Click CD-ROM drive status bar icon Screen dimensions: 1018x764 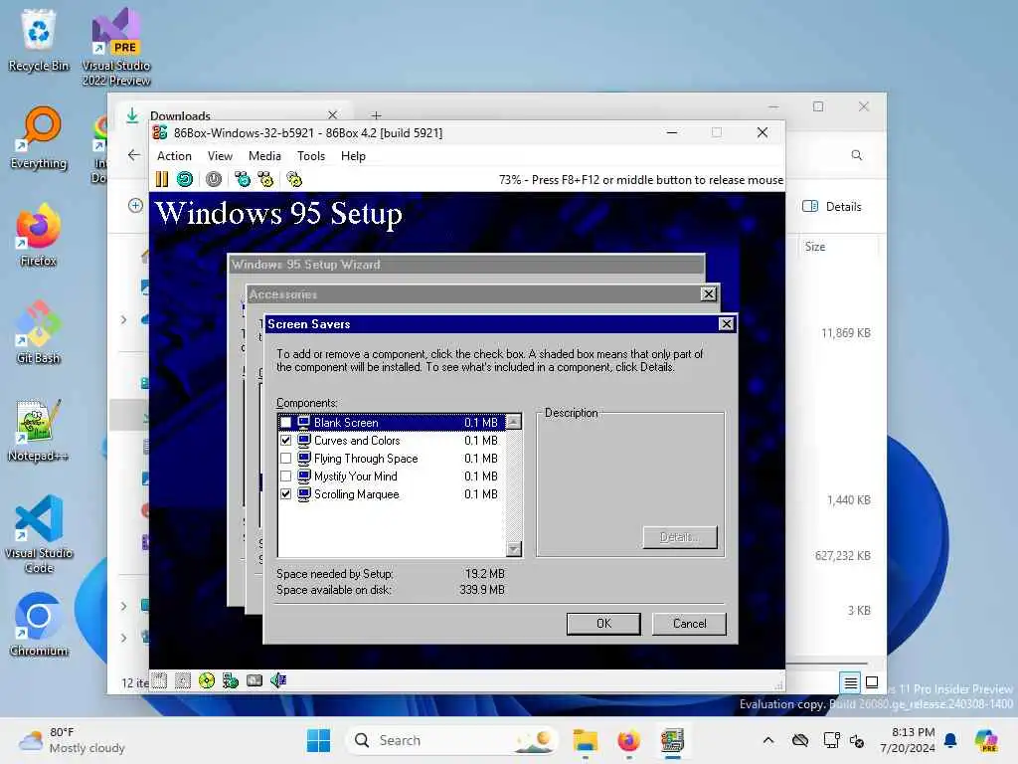[207, 680]
